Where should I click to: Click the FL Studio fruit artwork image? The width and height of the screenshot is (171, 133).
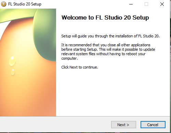pyautogui.click(x=28, y=62)
